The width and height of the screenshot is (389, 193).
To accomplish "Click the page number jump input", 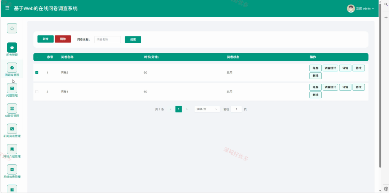I will 236,109.
